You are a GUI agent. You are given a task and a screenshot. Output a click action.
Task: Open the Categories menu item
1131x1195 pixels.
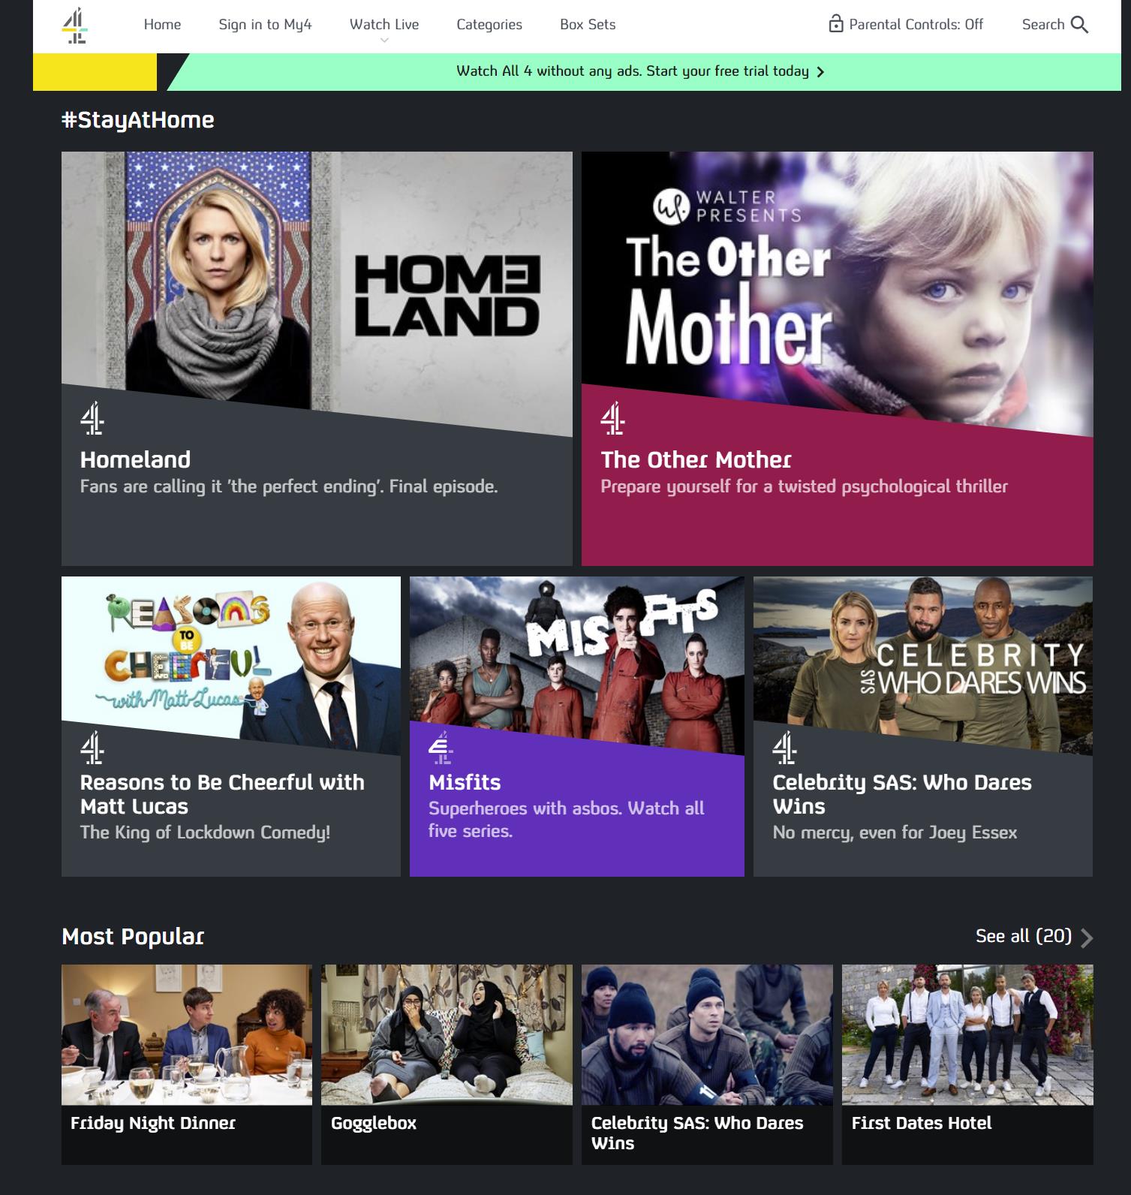489,25
